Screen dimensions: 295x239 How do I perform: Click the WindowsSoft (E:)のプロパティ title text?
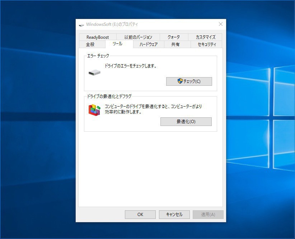112,25
